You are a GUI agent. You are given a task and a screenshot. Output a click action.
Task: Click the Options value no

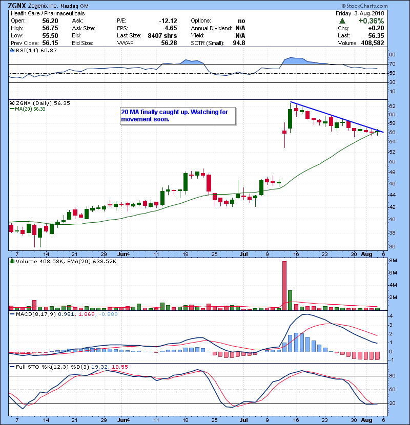click(x=241, y=21)
